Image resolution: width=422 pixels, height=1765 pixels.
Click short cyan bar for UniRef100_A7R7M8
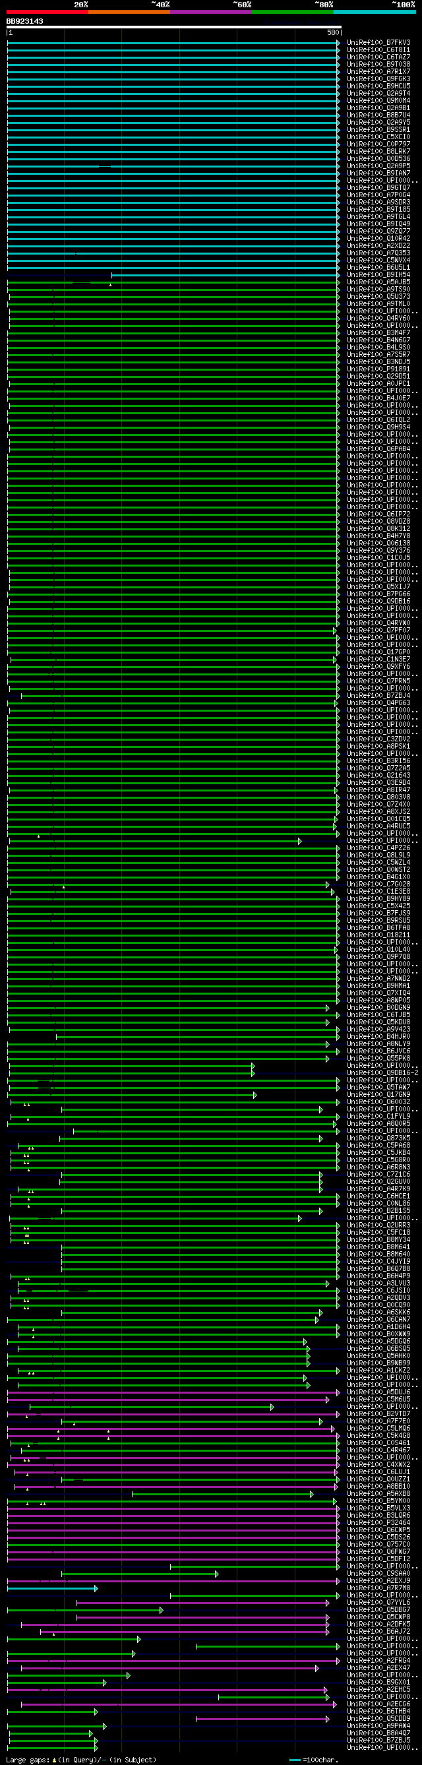click(53, 1590)
